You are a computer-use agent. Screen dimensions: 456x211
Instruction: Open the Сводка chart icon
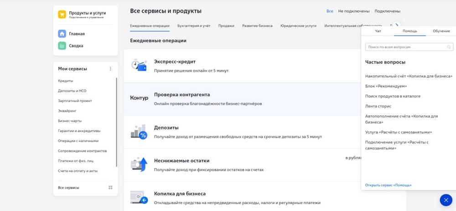(x=62, y=46)
